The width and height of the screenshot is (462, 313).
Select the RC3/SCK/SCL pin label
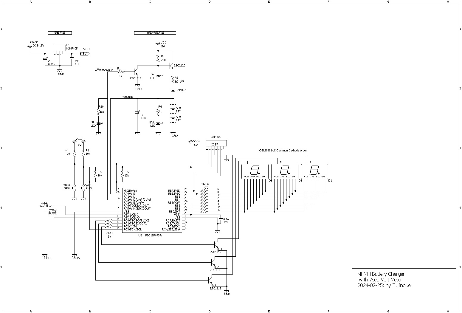pyautogui.click(x=132, y=229)
